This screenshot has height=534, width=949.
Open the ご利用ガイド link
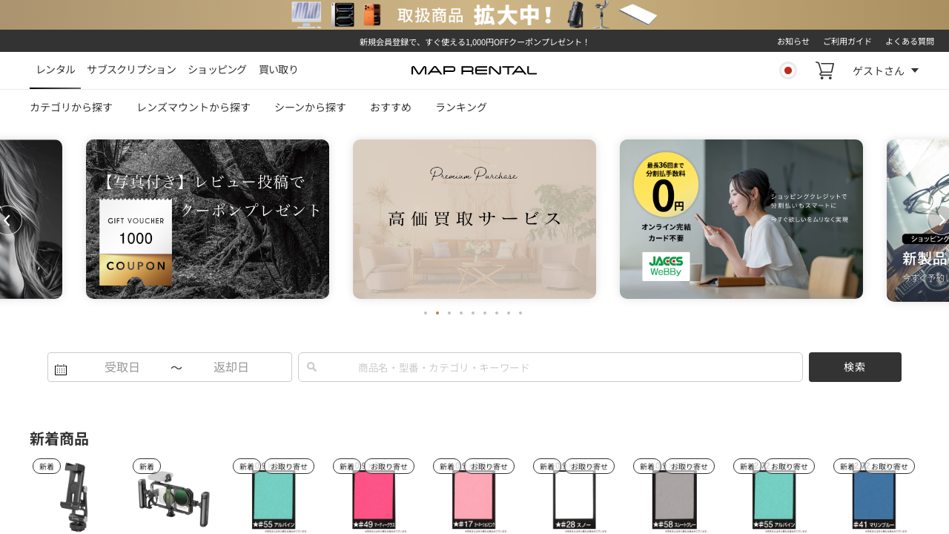point(847,42)
